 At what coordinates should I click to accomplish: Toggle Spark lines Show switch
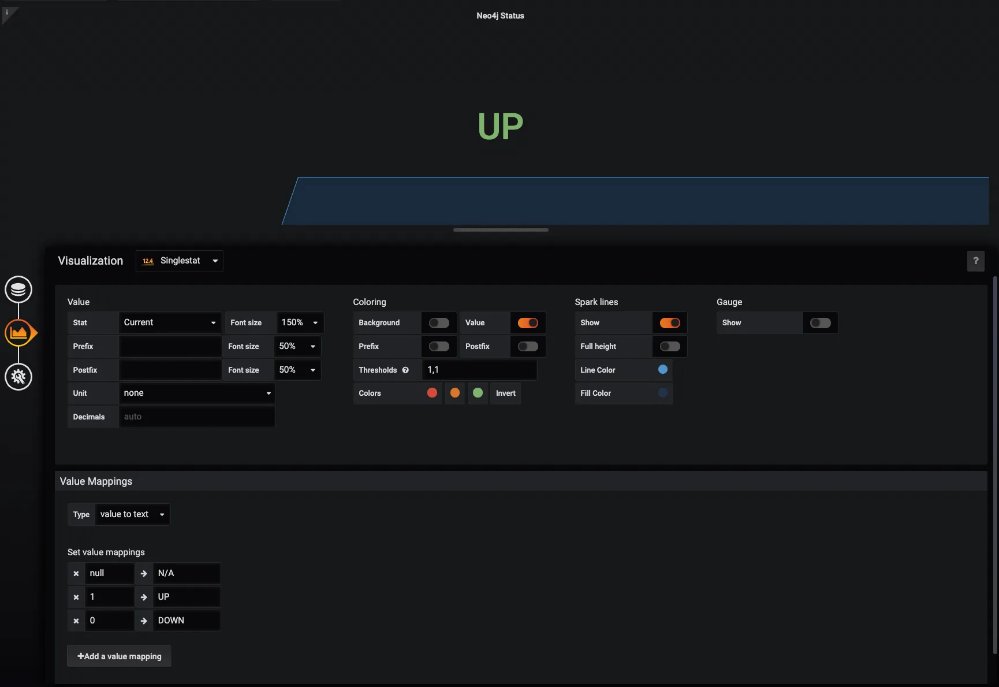pyautogui.click(x=670, y=323)
